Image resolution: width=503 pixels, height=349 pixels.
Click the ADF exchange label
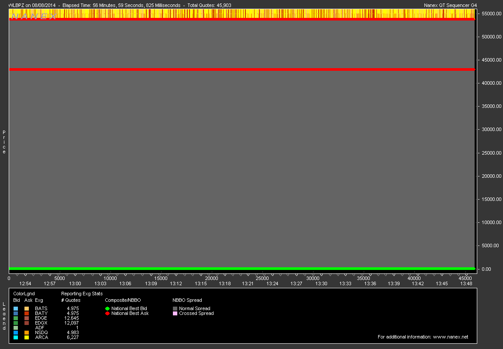pyautogui.click(x=39, y=328)
